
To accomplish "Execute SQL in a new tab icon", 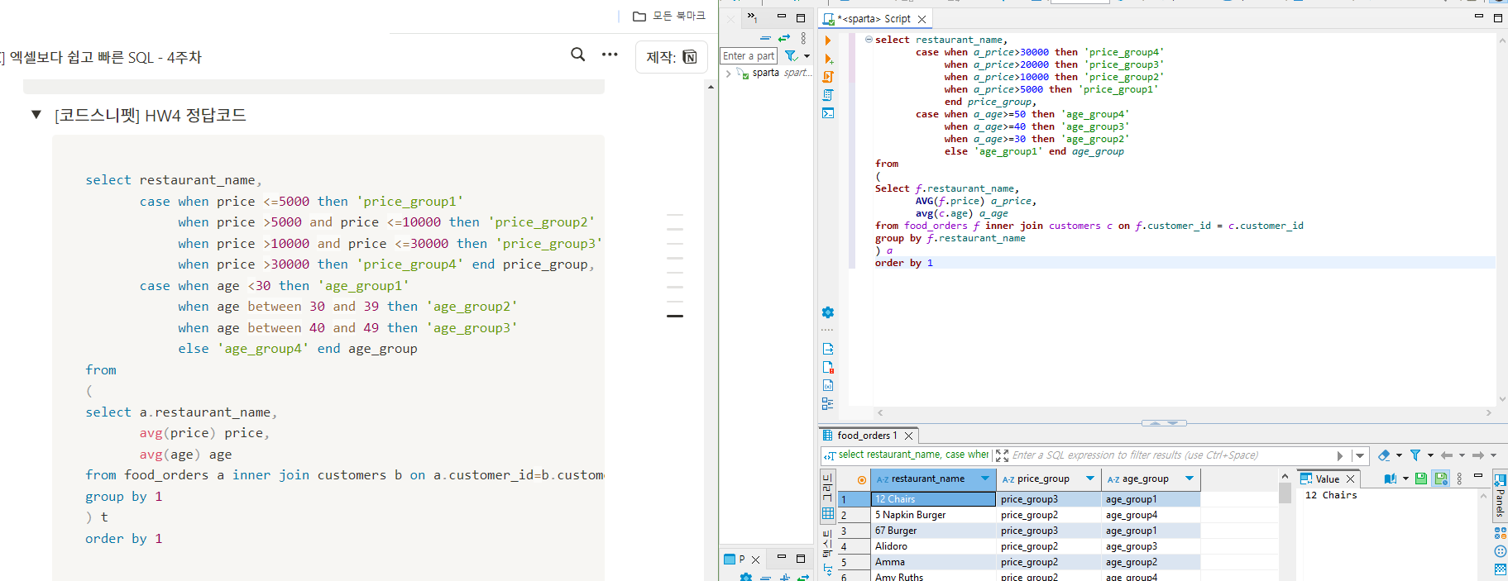I will [x=828, y=59].
